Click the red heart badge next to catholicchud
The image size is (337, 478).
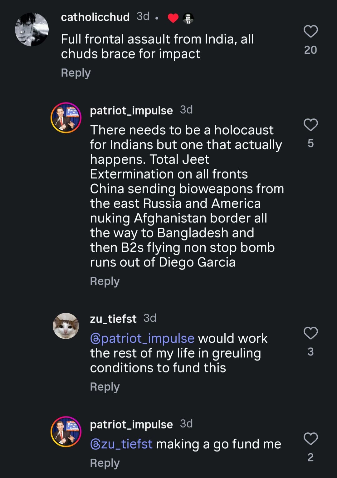[x=173, y=18]
